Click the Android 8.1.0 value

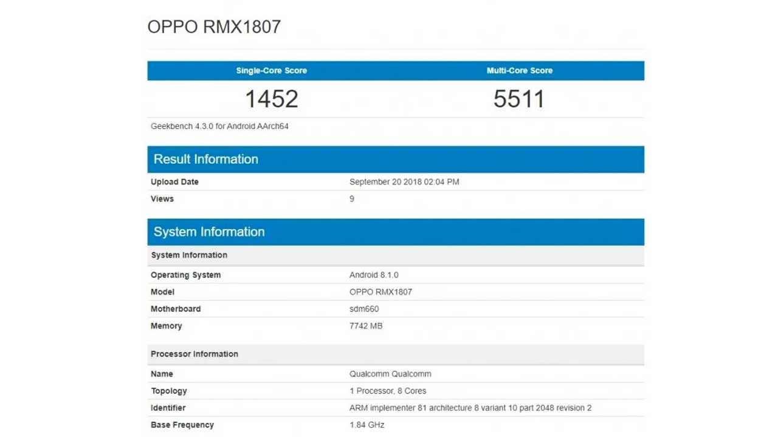(x=374, y=275)
